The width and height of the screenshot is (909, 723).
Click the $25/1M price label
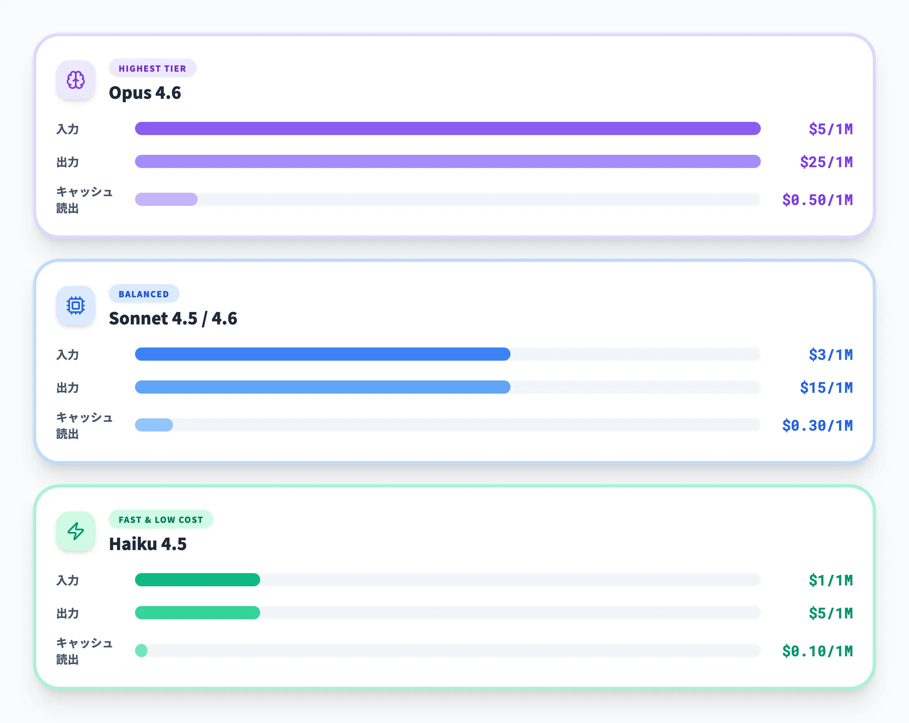[x=826, y=162]
